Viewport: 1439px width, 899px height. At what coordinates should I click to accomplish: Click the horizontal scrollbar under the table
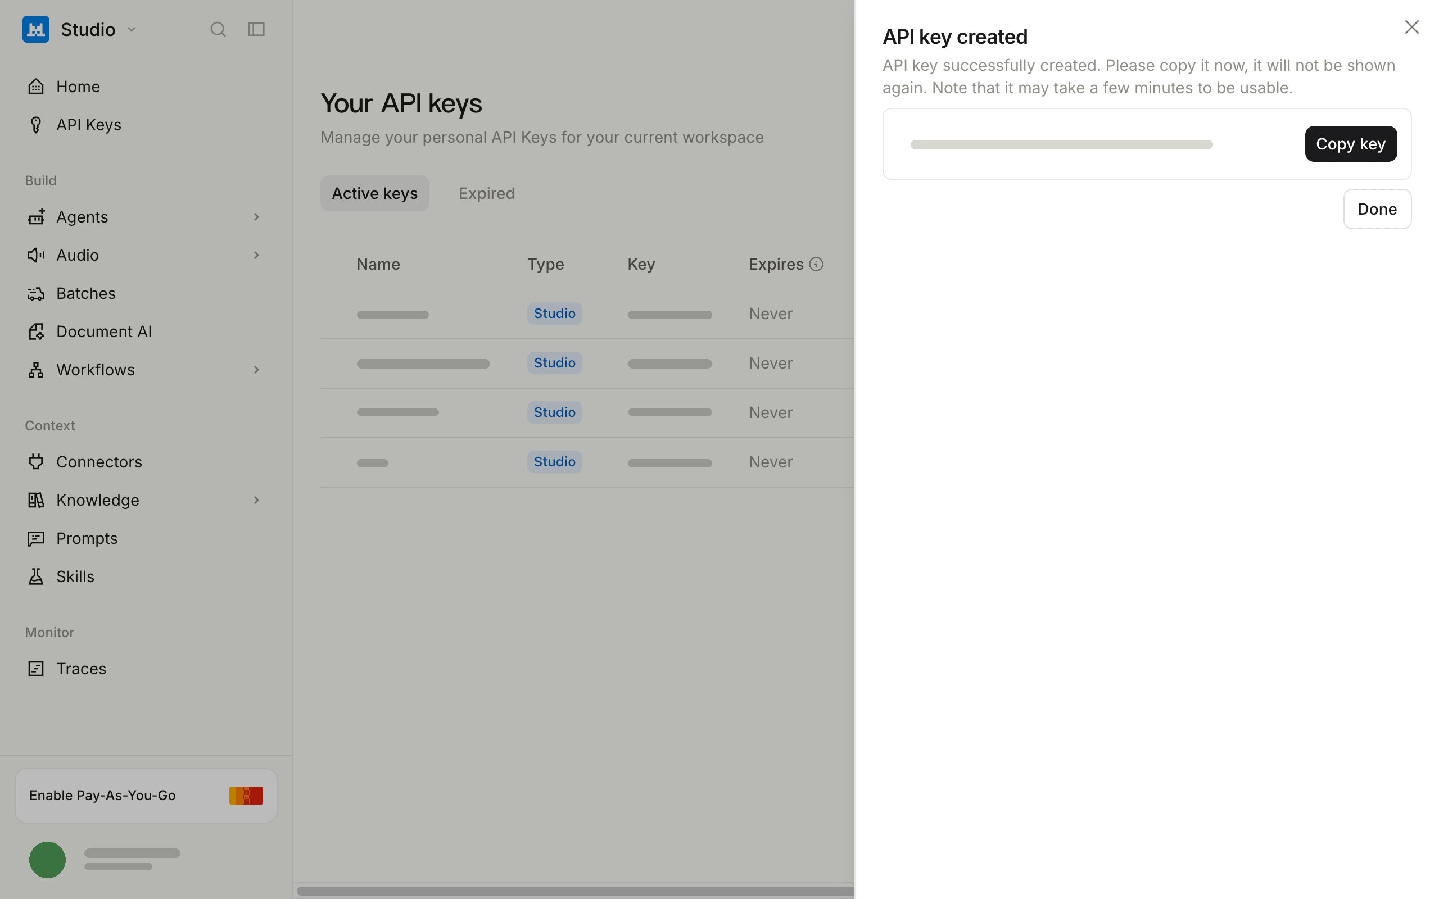(x=576, y=891)
